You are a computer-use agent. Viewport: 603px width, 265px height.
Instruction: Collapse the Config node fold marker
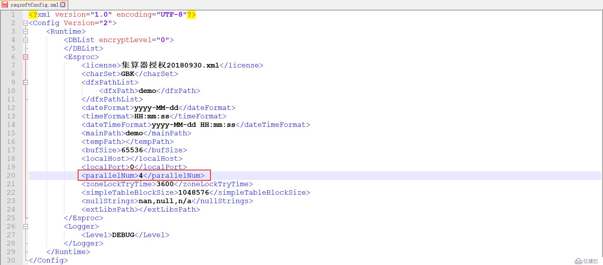(x=25, y=23)
